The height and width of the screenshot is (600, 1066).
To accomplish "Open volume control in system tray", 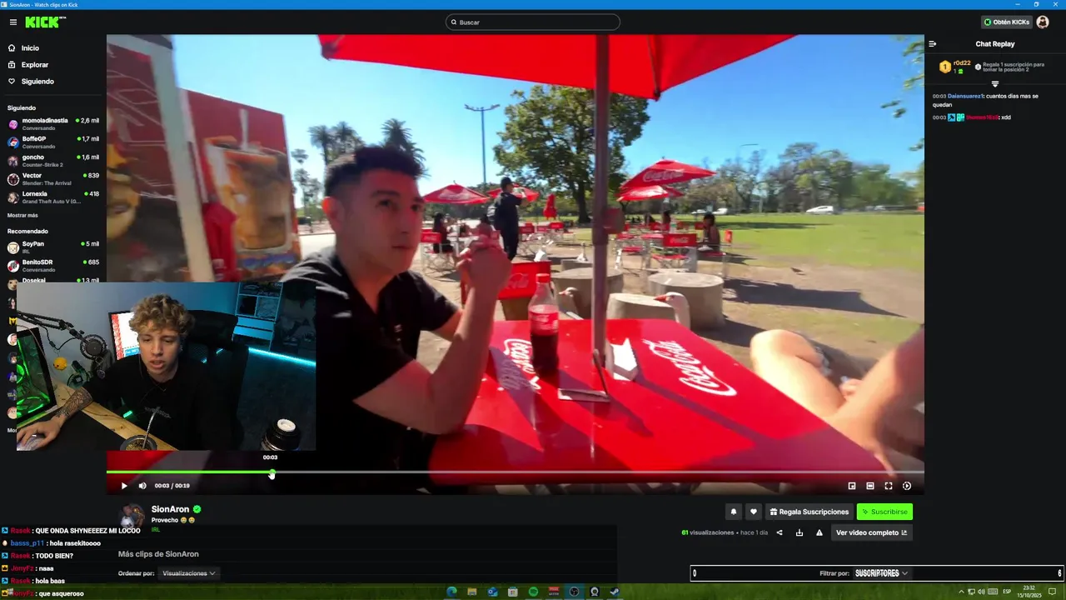I will 982,592.
